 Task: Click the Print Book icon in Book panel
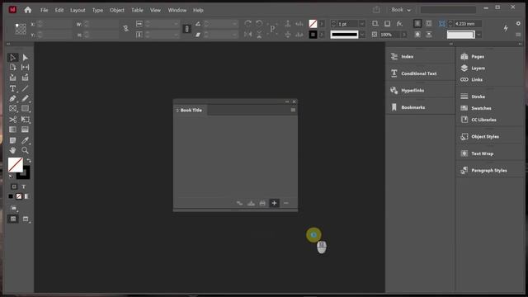click(262, 203)
